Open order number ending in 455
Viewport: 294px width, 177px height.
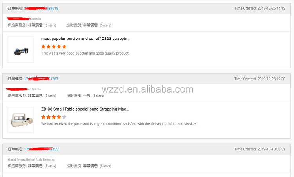[41, 149]
